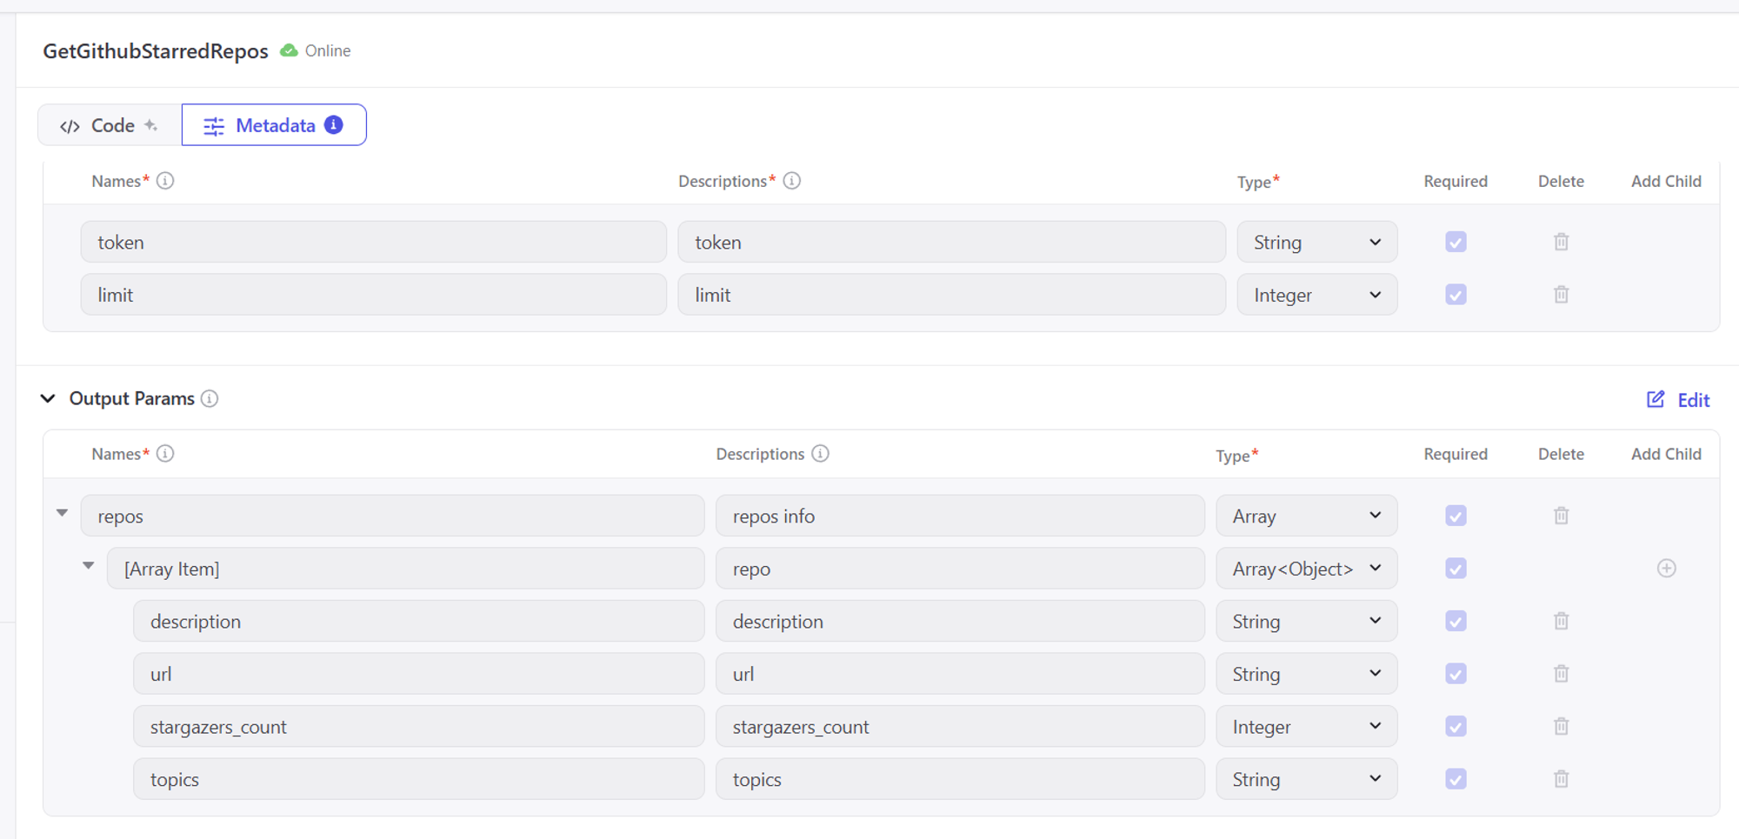Click info icon beside Output Params
Screen dimensions: 1739x839
210,398
